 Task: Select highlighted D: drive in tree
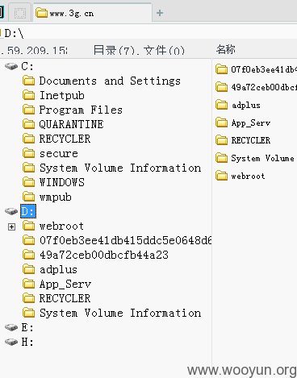pyautogui.click(x=28, y=211)
